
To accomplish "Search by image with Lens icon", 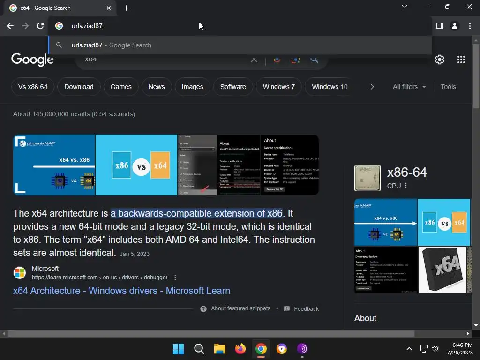I will [295, 60].
